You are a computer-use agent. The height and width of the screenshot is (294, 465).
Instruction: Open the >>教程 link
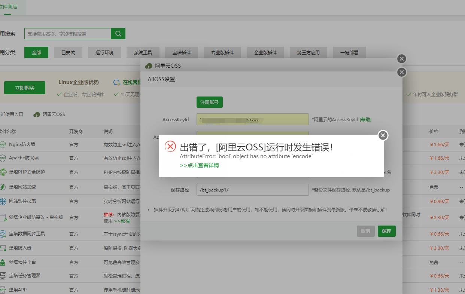[122, 221]
